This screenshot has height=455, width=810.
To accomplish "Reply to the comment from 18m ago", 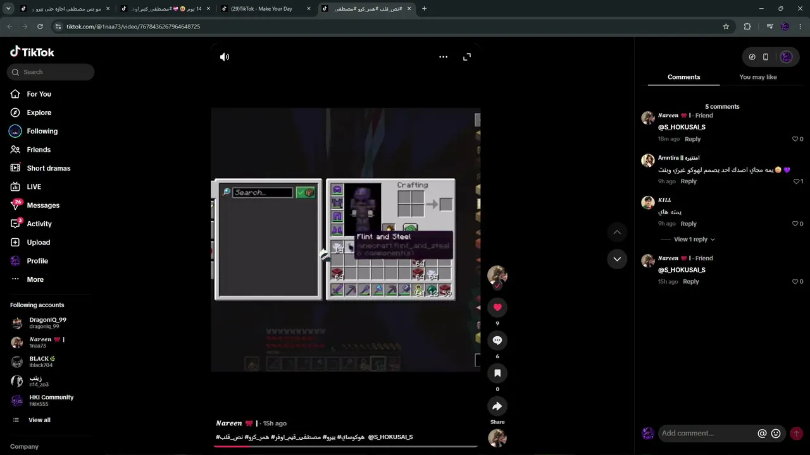I will click(x=692, y=139).
